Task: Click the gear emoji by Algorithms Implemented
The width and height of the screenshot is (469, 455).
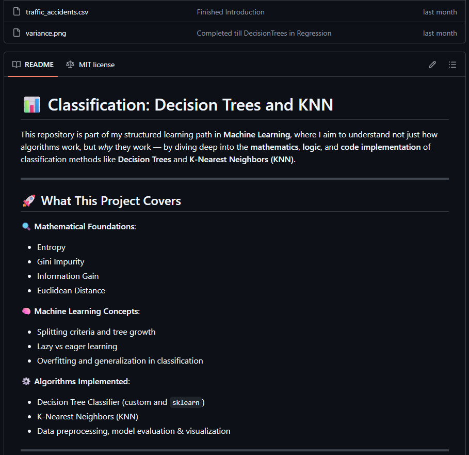Action: tap(26, 381)
